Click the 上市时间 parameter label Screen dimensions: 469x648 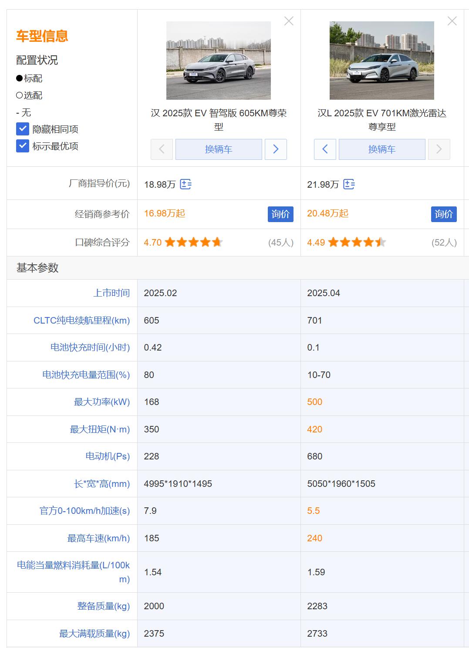click(x=111, y=293)
